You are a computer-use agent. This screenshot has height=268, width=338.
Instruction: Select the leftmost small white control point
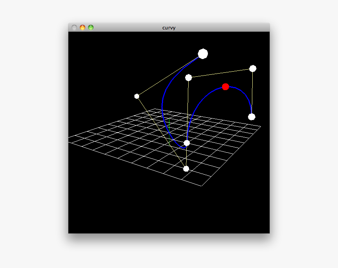coord(137,96)
